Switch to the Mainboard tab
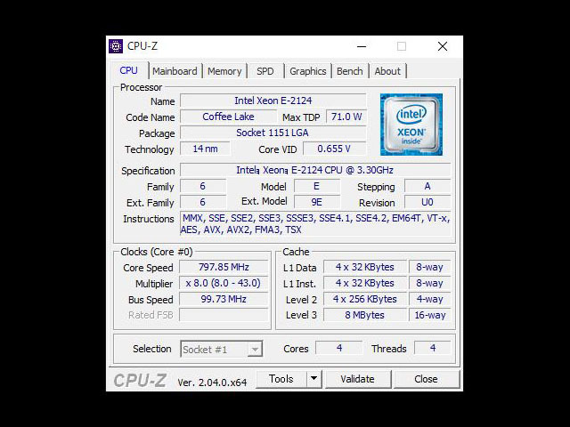Viewport: 570px width, 427px height. point(175,71)
